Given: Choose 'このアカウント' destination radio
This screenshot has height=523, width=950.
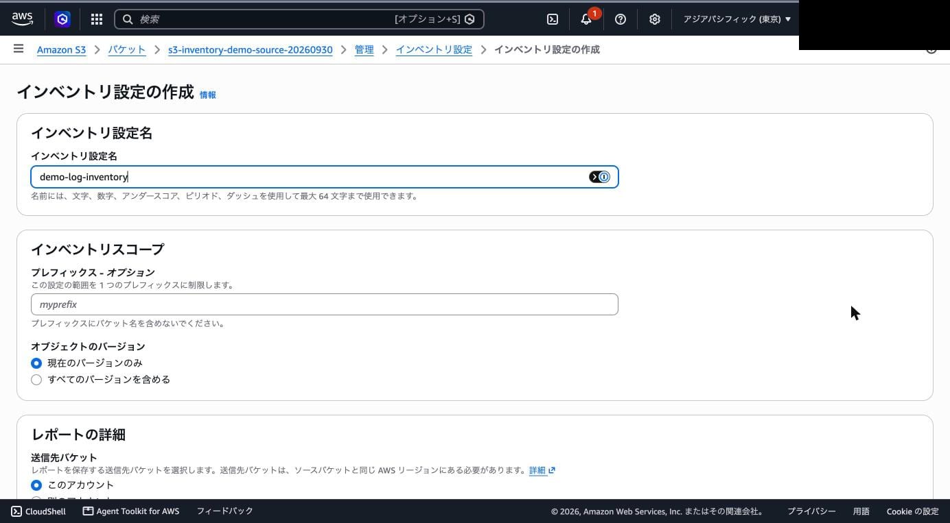Looking at the screenshot, I should point(36,485).
